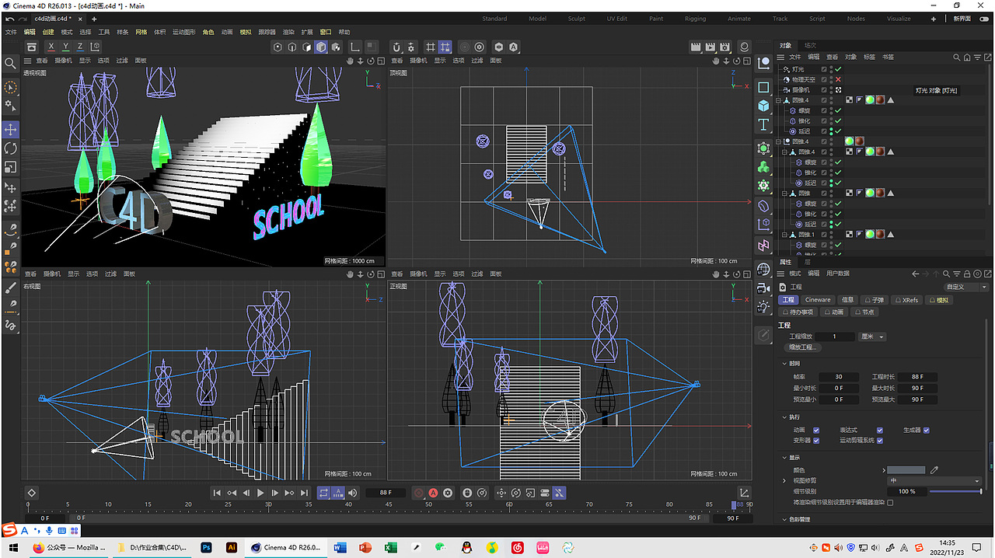Expand the 视图修剪 row

click(x=785, y=480)
